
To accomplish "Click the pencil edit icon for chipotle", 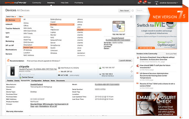I will point(131,67).
